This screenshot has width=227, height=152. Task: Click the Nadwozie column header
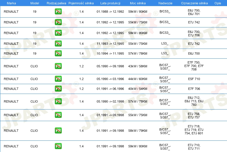click(x=165, y=3)
